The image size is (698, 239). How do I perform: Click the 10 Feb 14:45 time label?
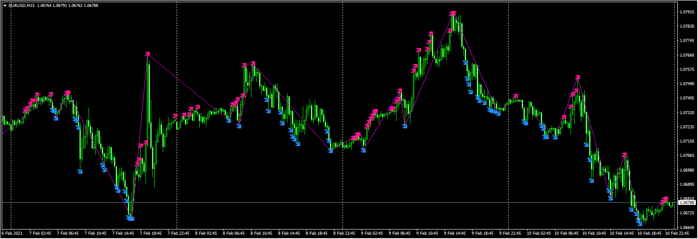coord(622,233)
